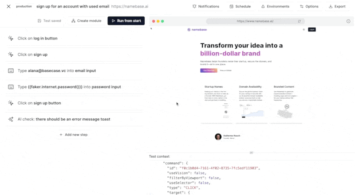Reload the preview browser page

(299, 21)
